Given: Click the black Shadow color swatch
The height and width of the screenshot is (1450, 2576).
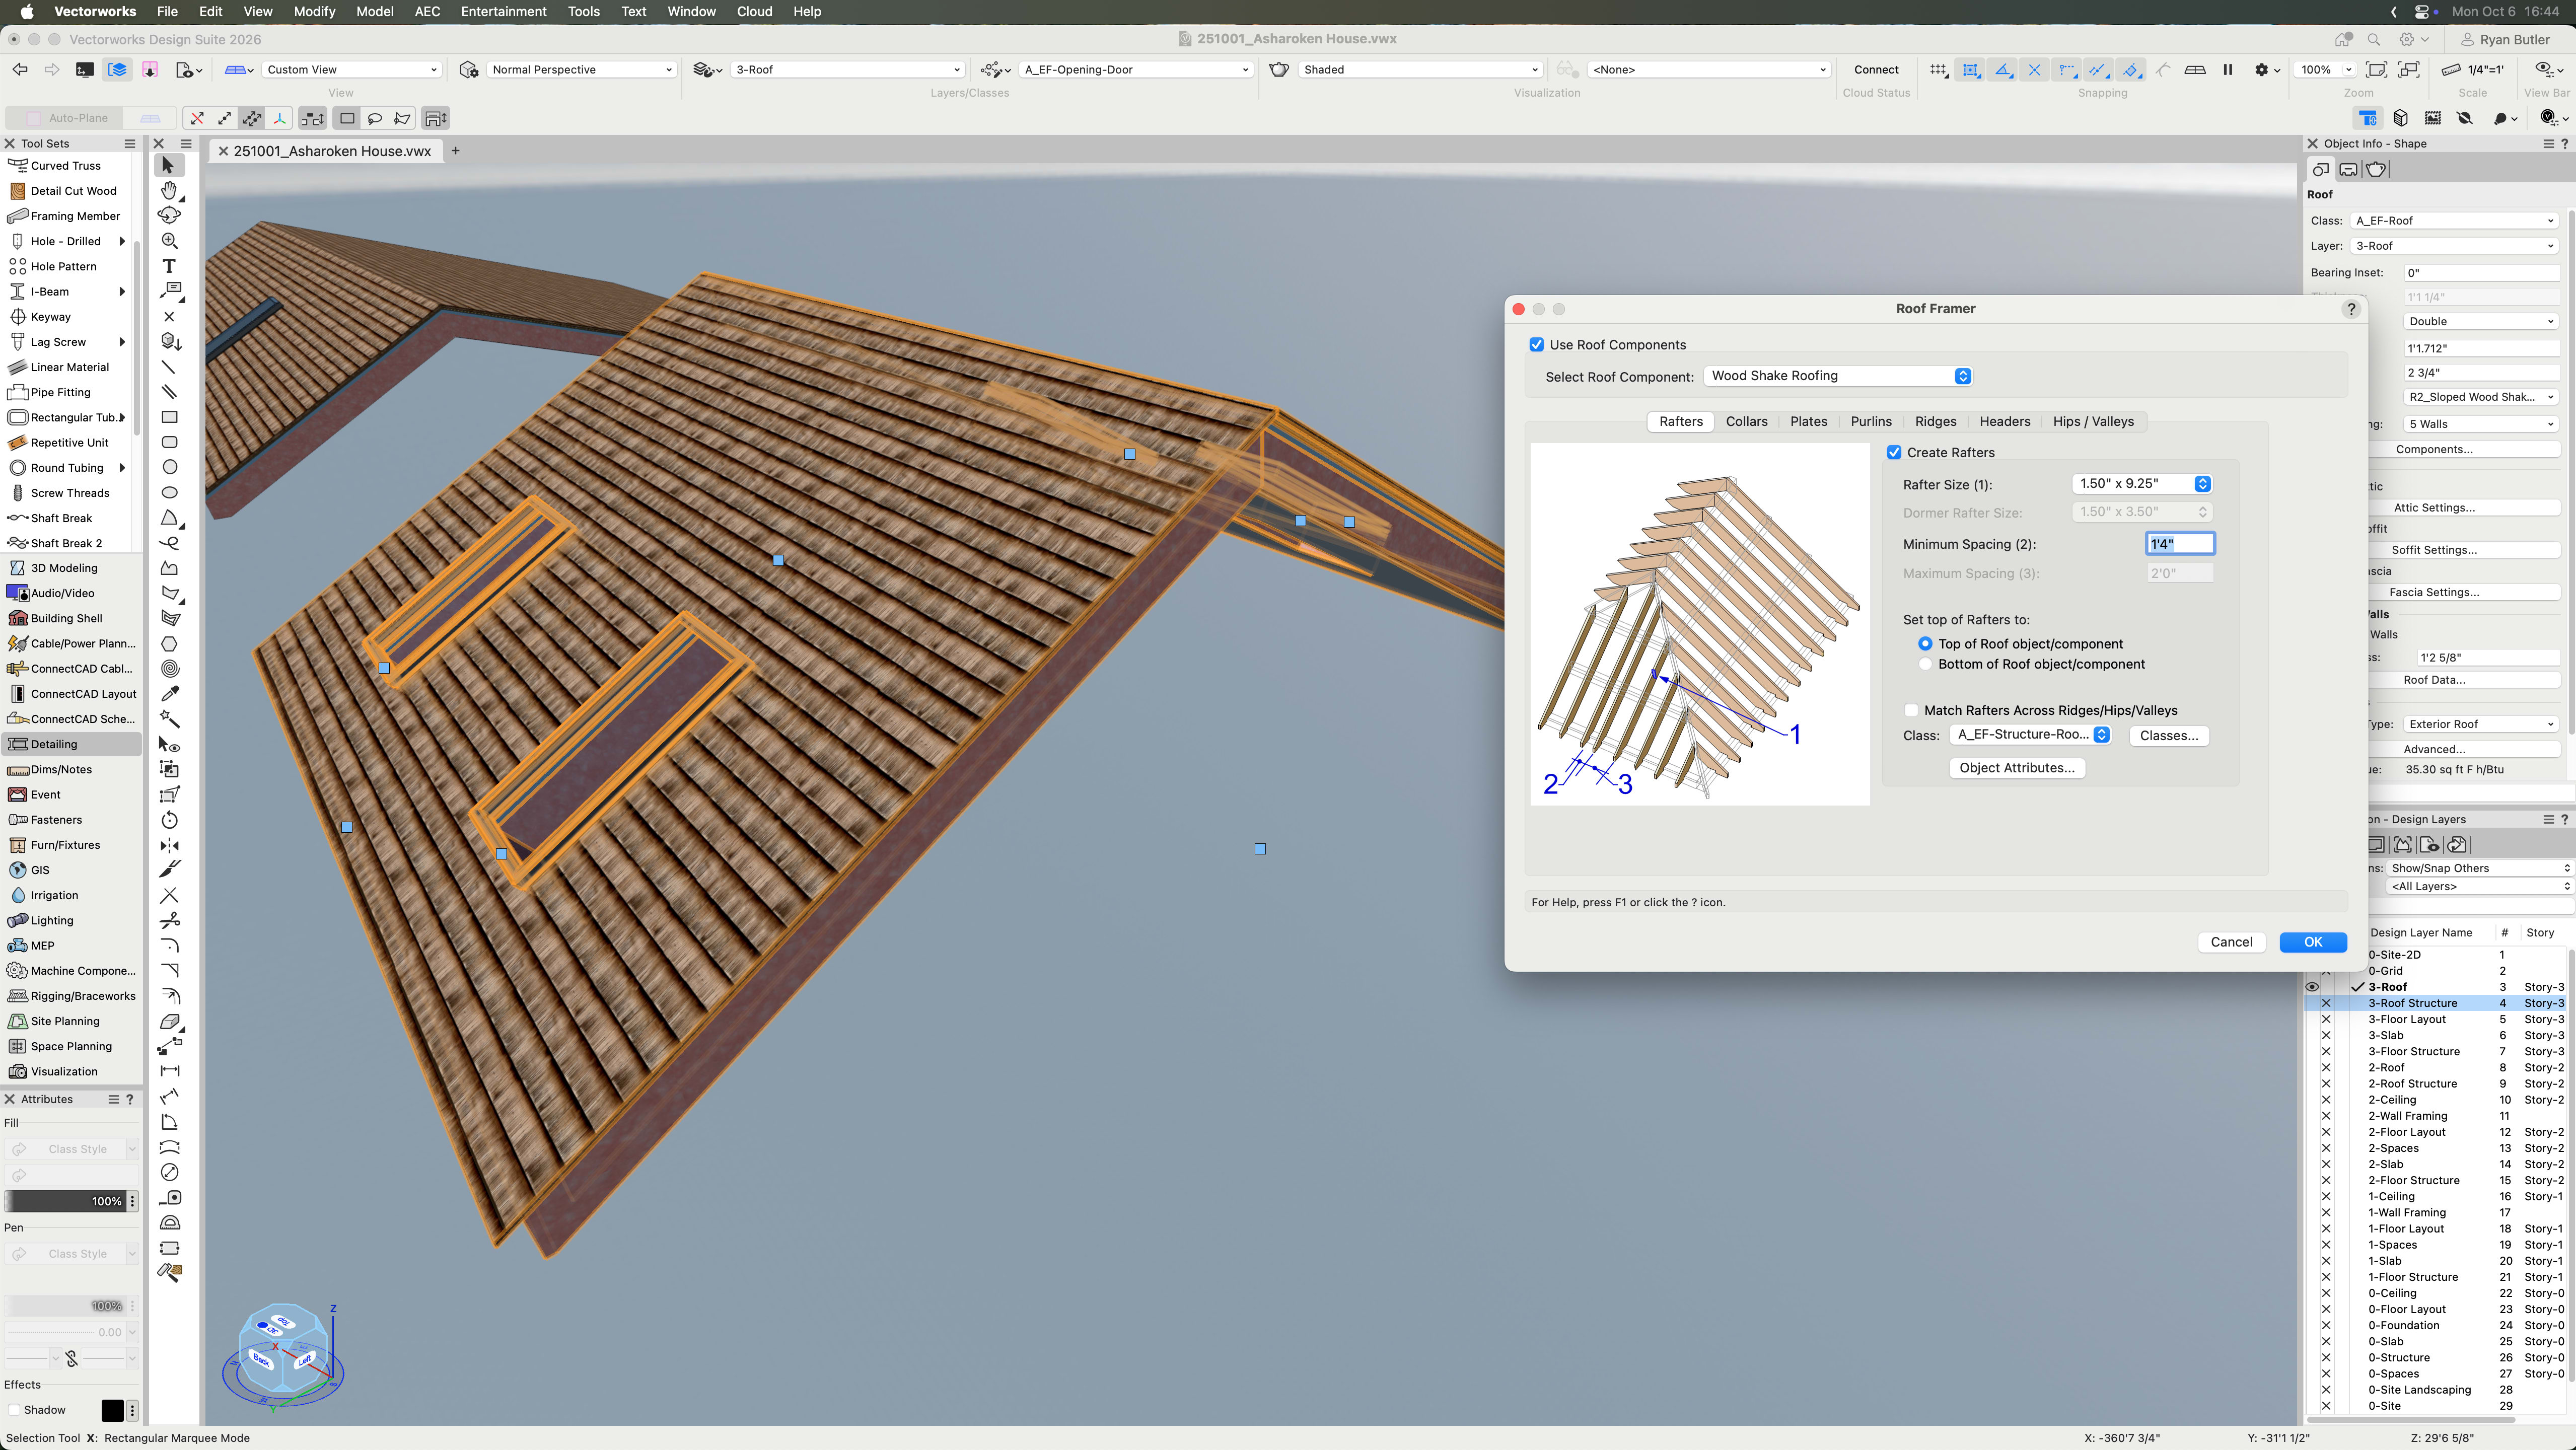Looking at the screenshot, I should tap(112, 1410).
